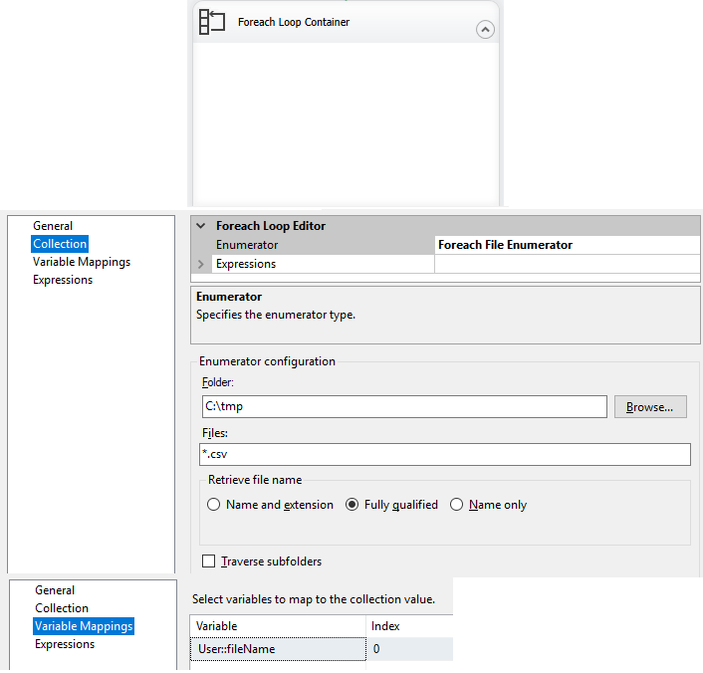
Task: Click the Folder path field containing C:\tmp
Action: tap(402, 406)
